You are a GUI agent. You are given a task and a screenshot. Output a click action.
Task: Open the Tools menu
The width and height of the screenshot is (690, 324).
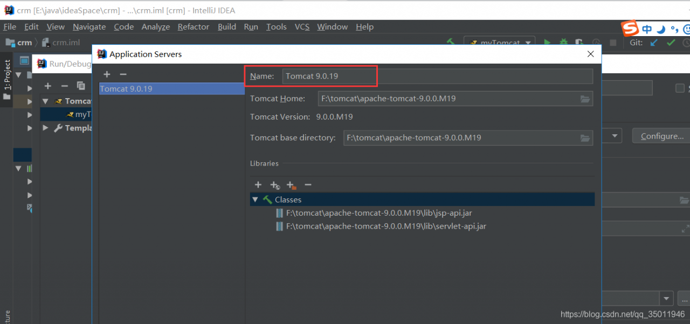click(x=277, y=26)
